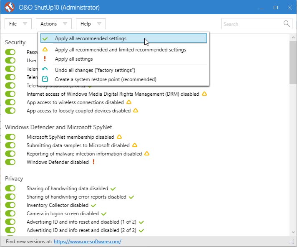Click the checkmark beside Inventory Collector disabled
The width and height of the screenshot is (297, 247).
(93, 206)
